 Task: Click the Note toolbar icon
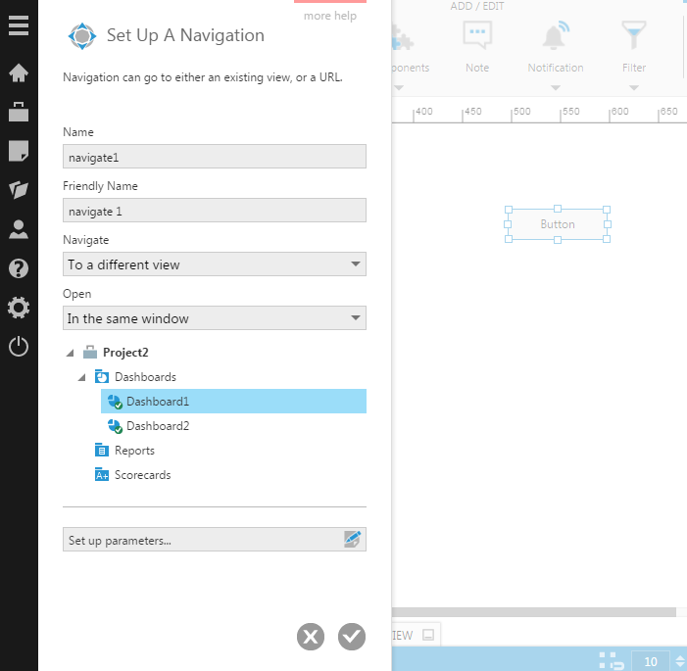(x=477, y=35)
